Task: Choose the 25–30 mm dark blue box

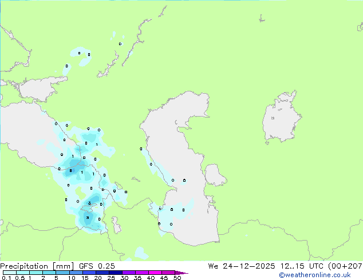Action: (x=116, y=273)
